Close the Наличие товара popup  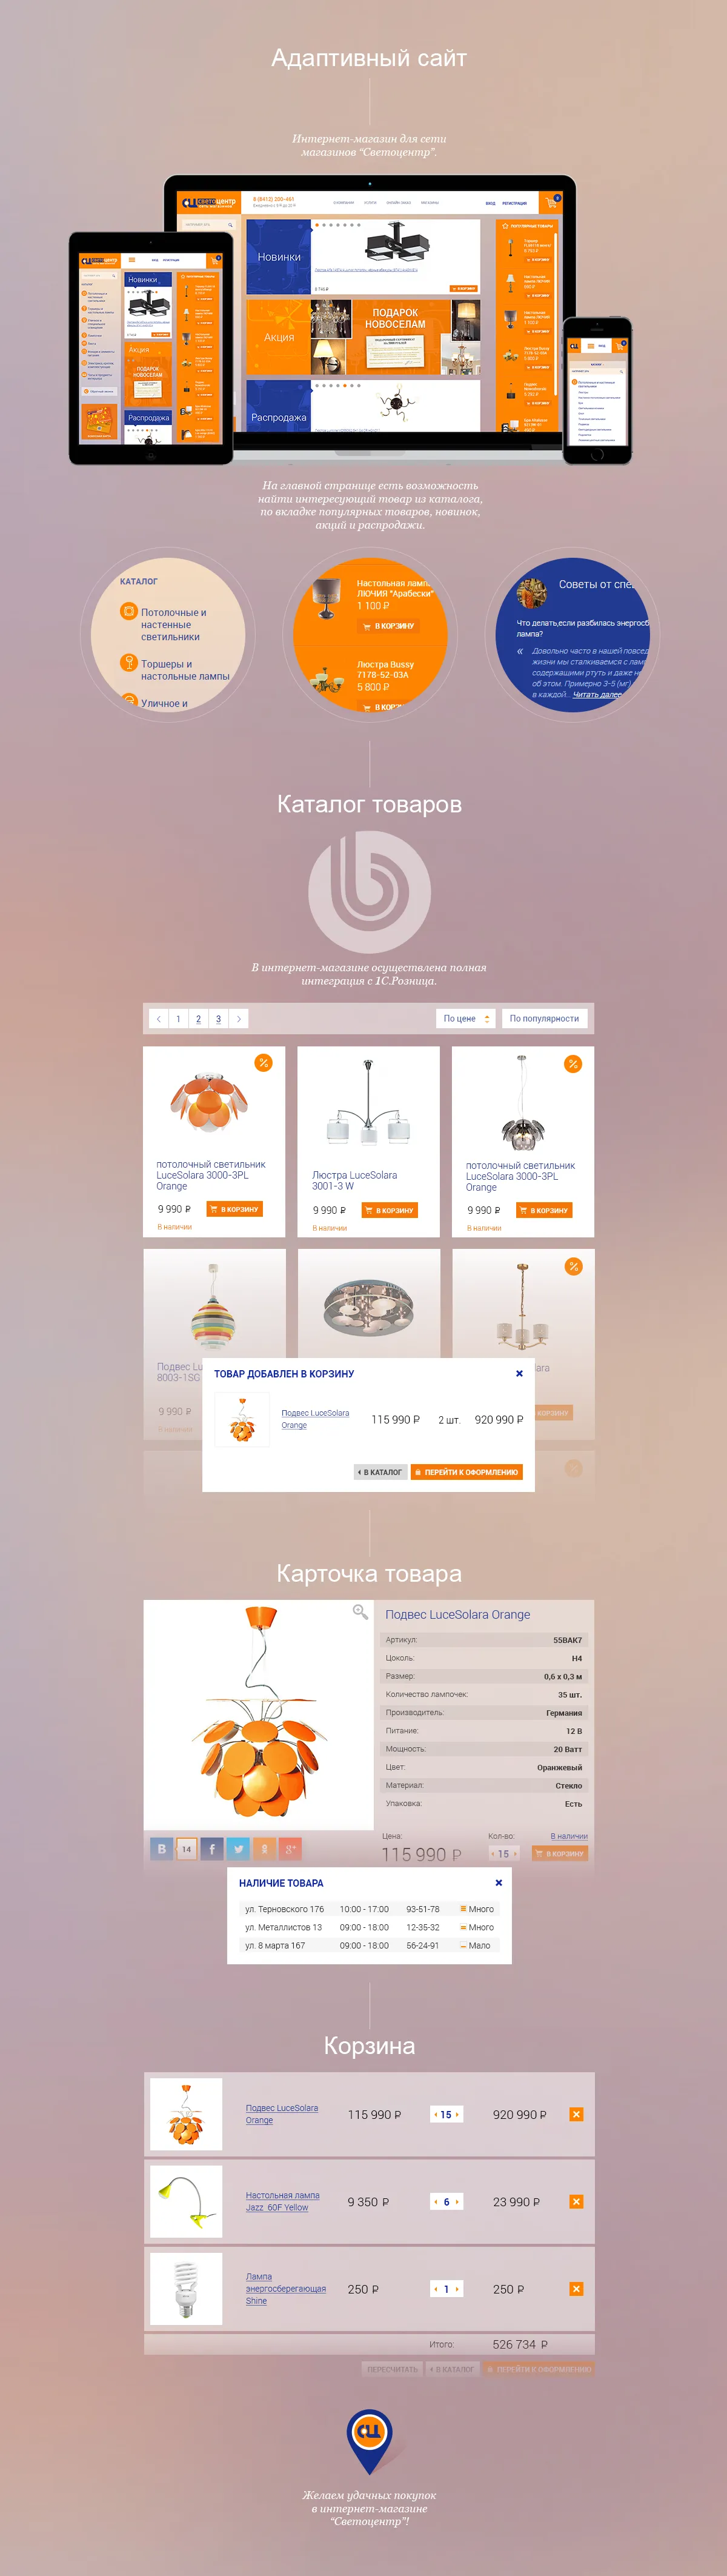tap(499, 1883)
